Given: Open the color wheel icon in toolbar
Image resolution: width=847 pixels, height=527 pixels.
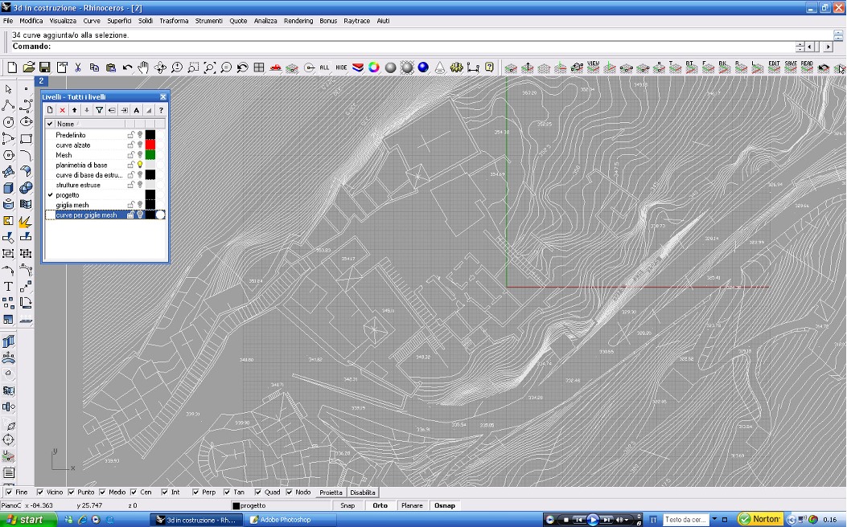Looking at the screenshot, I should coord(374,67).
